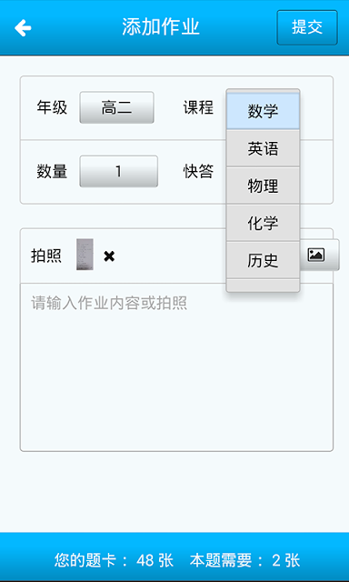
Task: Open the 数量 quantity dropdown showing 1
Action: tap(119, 172)
